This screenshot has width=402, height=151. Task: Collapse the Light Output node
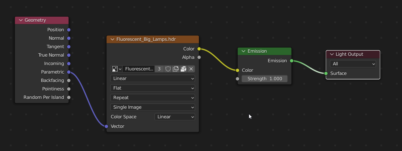(x=332, y=54)
